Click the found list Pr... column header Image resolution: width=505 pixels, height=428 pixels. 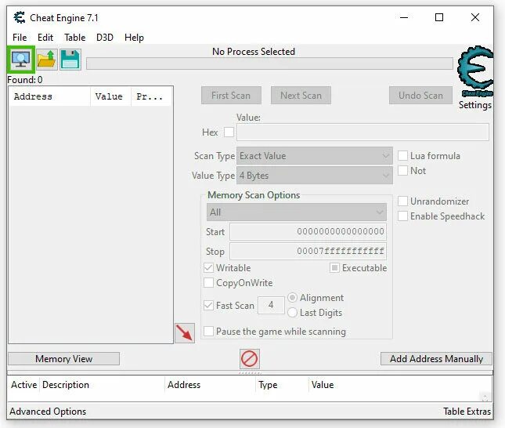(152, 96)
